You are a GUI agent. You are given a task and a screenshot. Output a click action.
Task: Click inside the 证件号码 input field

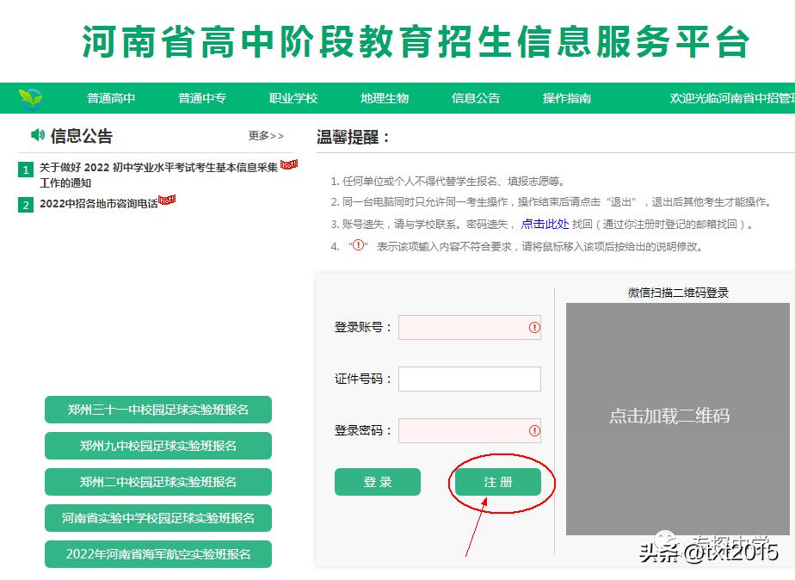[x=469, y=379]
